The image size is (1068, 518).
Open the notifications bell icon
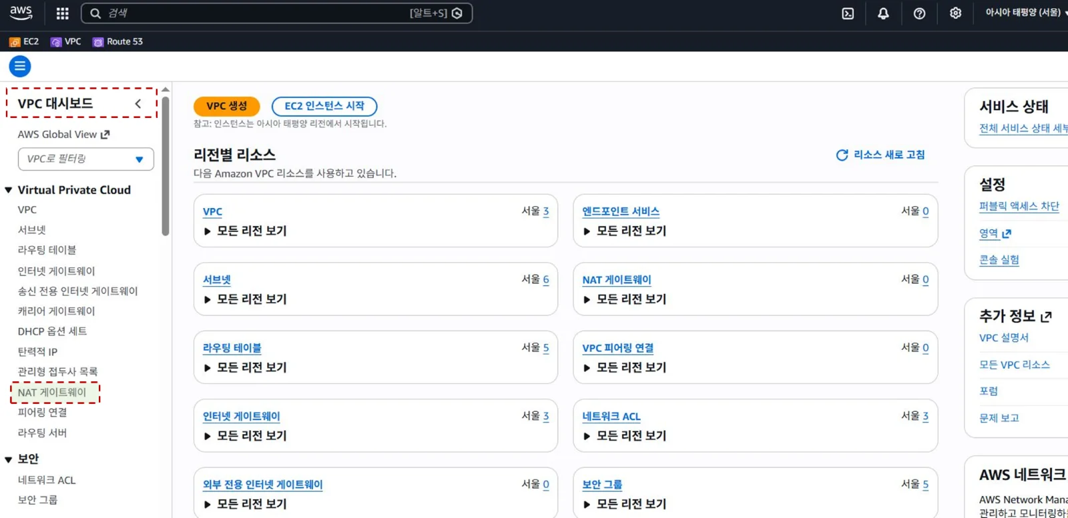883,13
